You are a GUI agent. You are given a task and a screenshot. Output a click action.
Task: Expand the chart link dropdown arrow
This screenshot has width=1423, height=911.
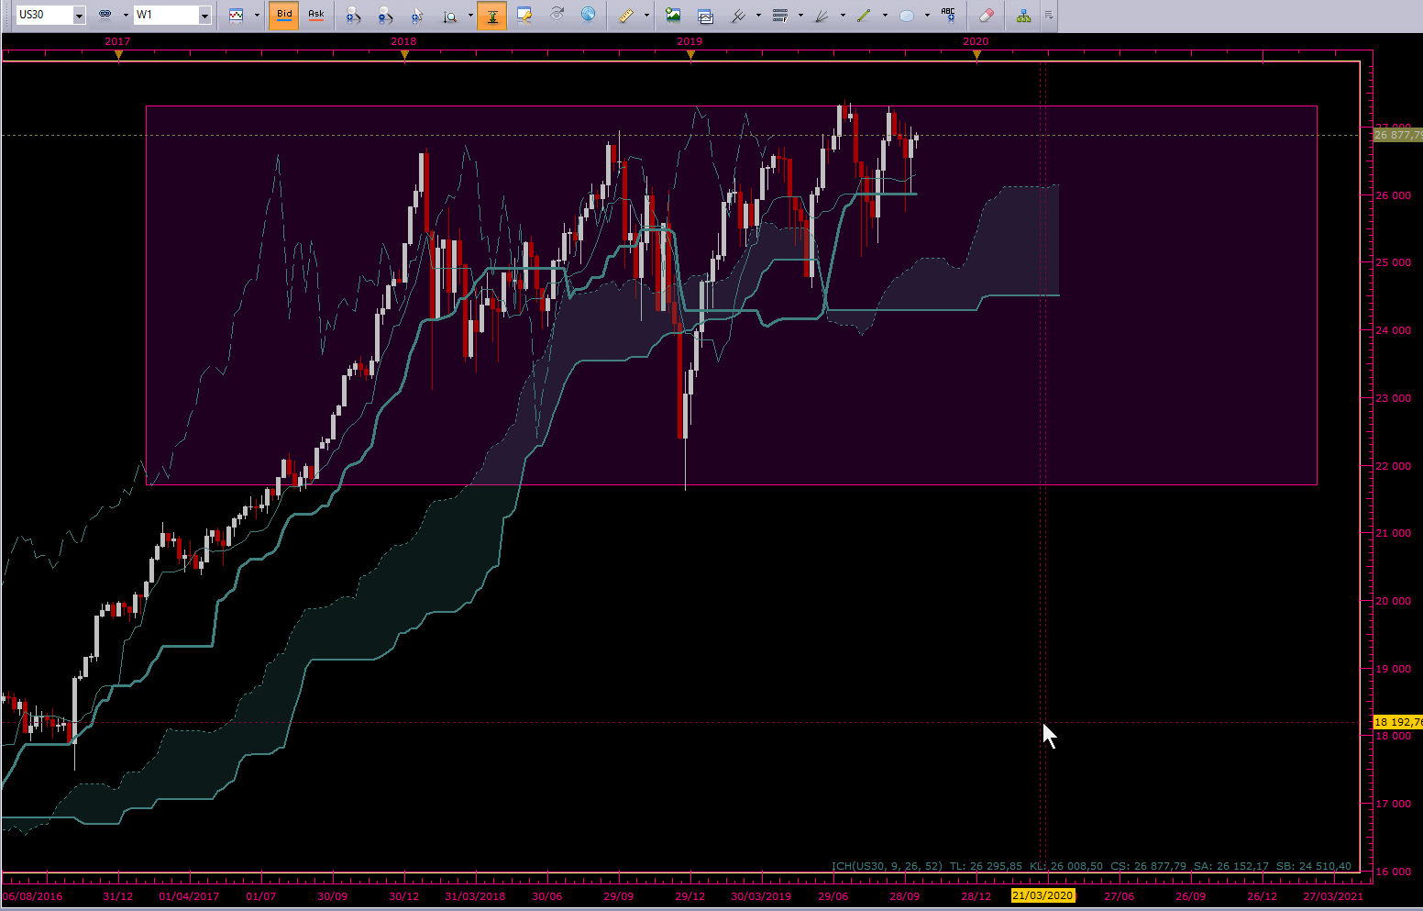126,16
